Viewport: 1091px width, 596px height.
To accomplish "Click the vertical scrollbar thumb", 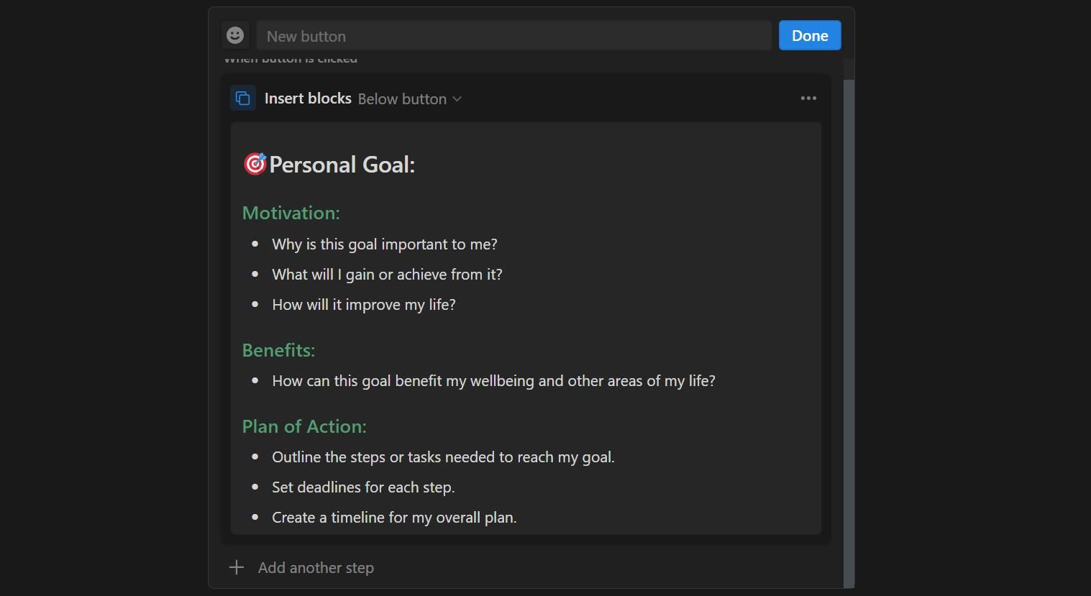I will pos(849,331).
